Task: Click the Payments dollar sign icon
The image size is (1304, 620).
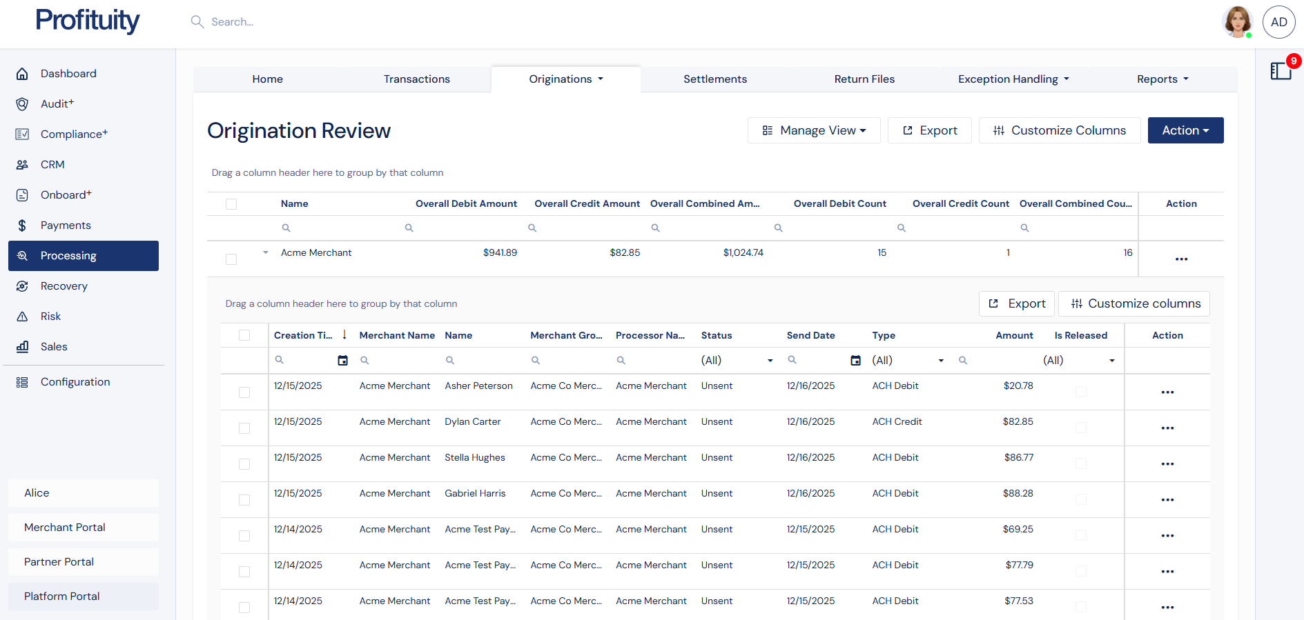Action: pyautogui.click(x=22, y=226)
